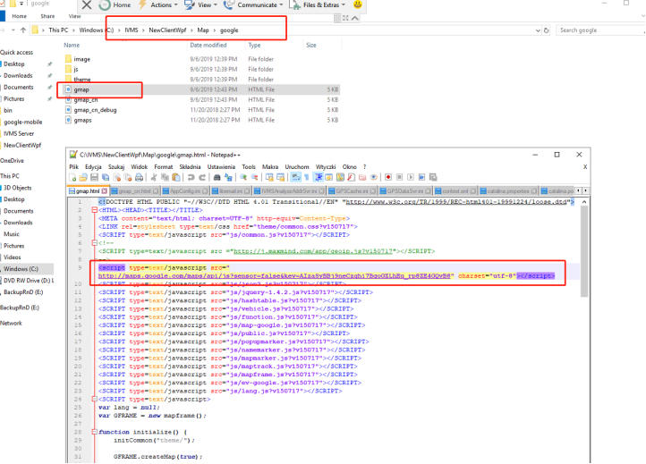Image resolution: width=646 pixels, height=464 pixels.
Task: Open the Actions dropdown in remote toolbar
Action: click(x=158, y=5)
